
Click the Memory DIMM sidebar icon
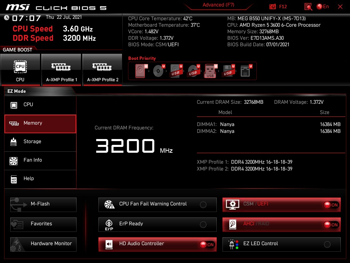coord(14,123)
